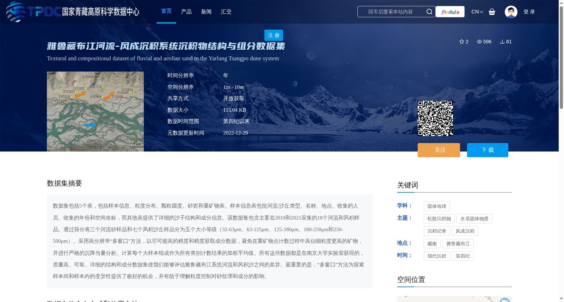Click the eye views count 596
The width and height of the screenshot is (564, 302).
[x=484, y=42]
